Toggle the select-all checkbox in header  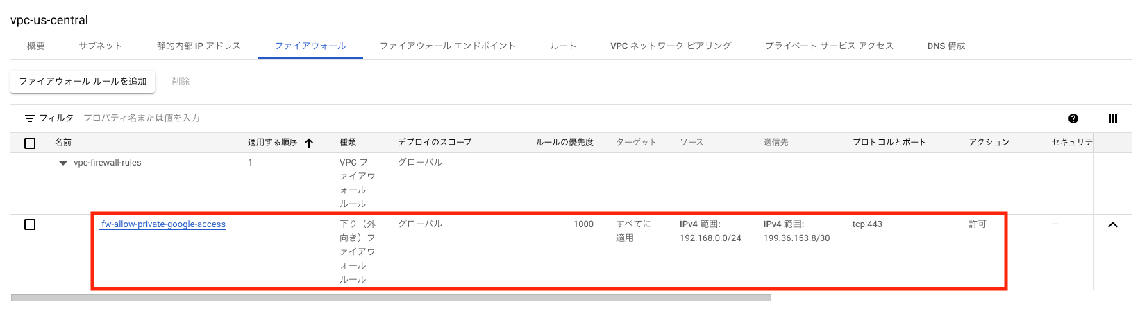pos(30,143)
